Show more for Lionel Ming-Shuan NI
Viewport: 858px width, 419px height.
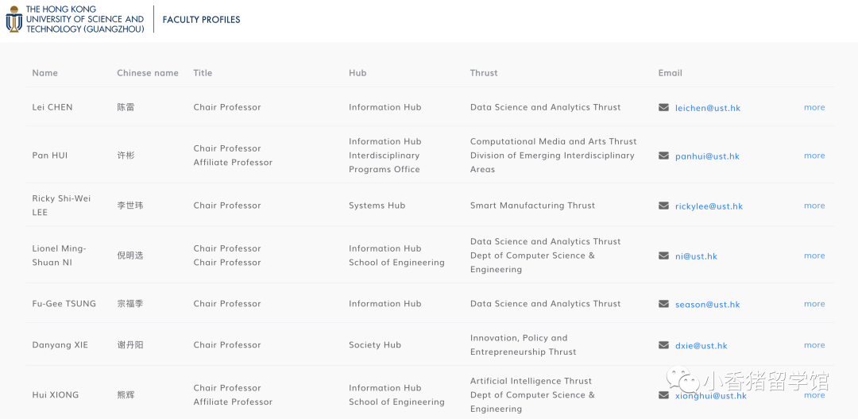coord(814,256)
